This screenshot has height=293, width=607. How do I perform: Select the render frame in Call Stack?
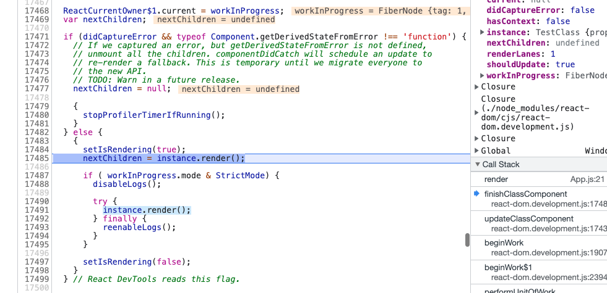click(539, 179)
